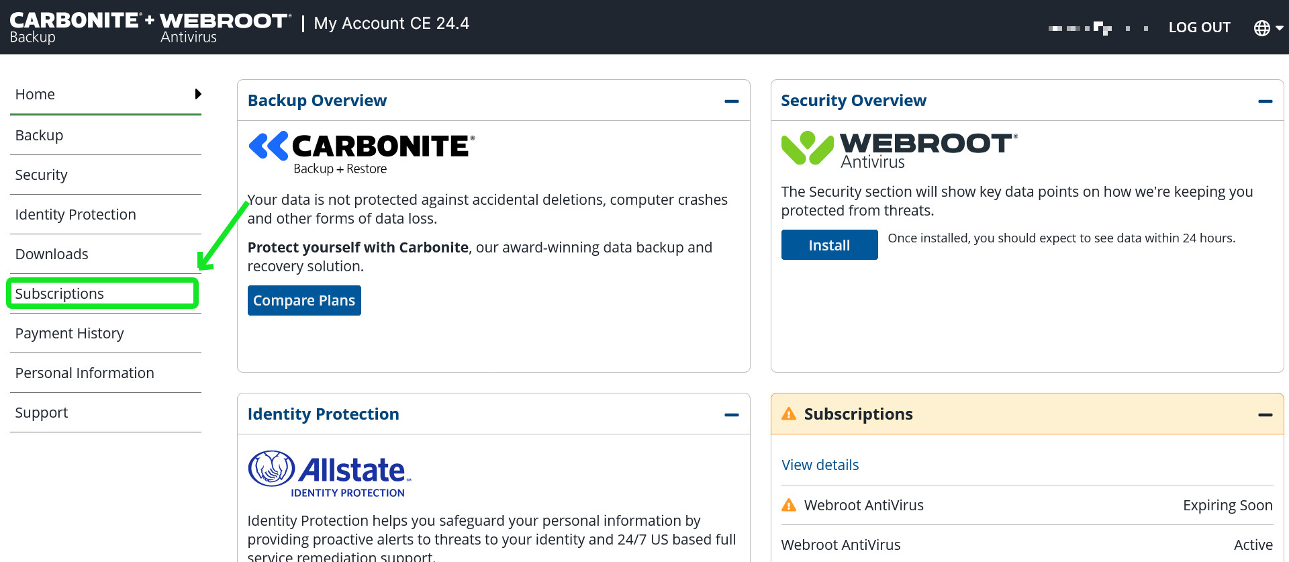Screen dimensions: 1289x562
Task: Click the Carbonite Backup + Restore logo
Action: click(x=361, y=153)
